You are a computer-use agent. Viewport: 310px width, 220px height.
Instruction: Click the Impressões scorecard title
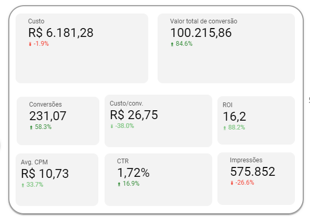coord(246,160)
